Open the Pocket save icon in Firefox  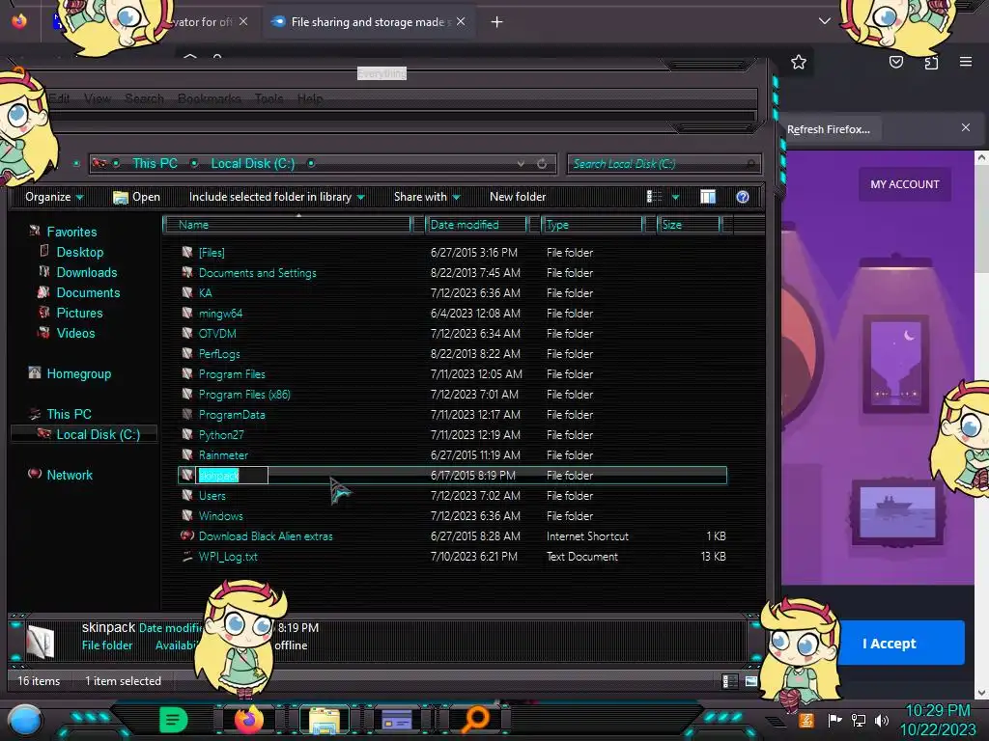895,62
